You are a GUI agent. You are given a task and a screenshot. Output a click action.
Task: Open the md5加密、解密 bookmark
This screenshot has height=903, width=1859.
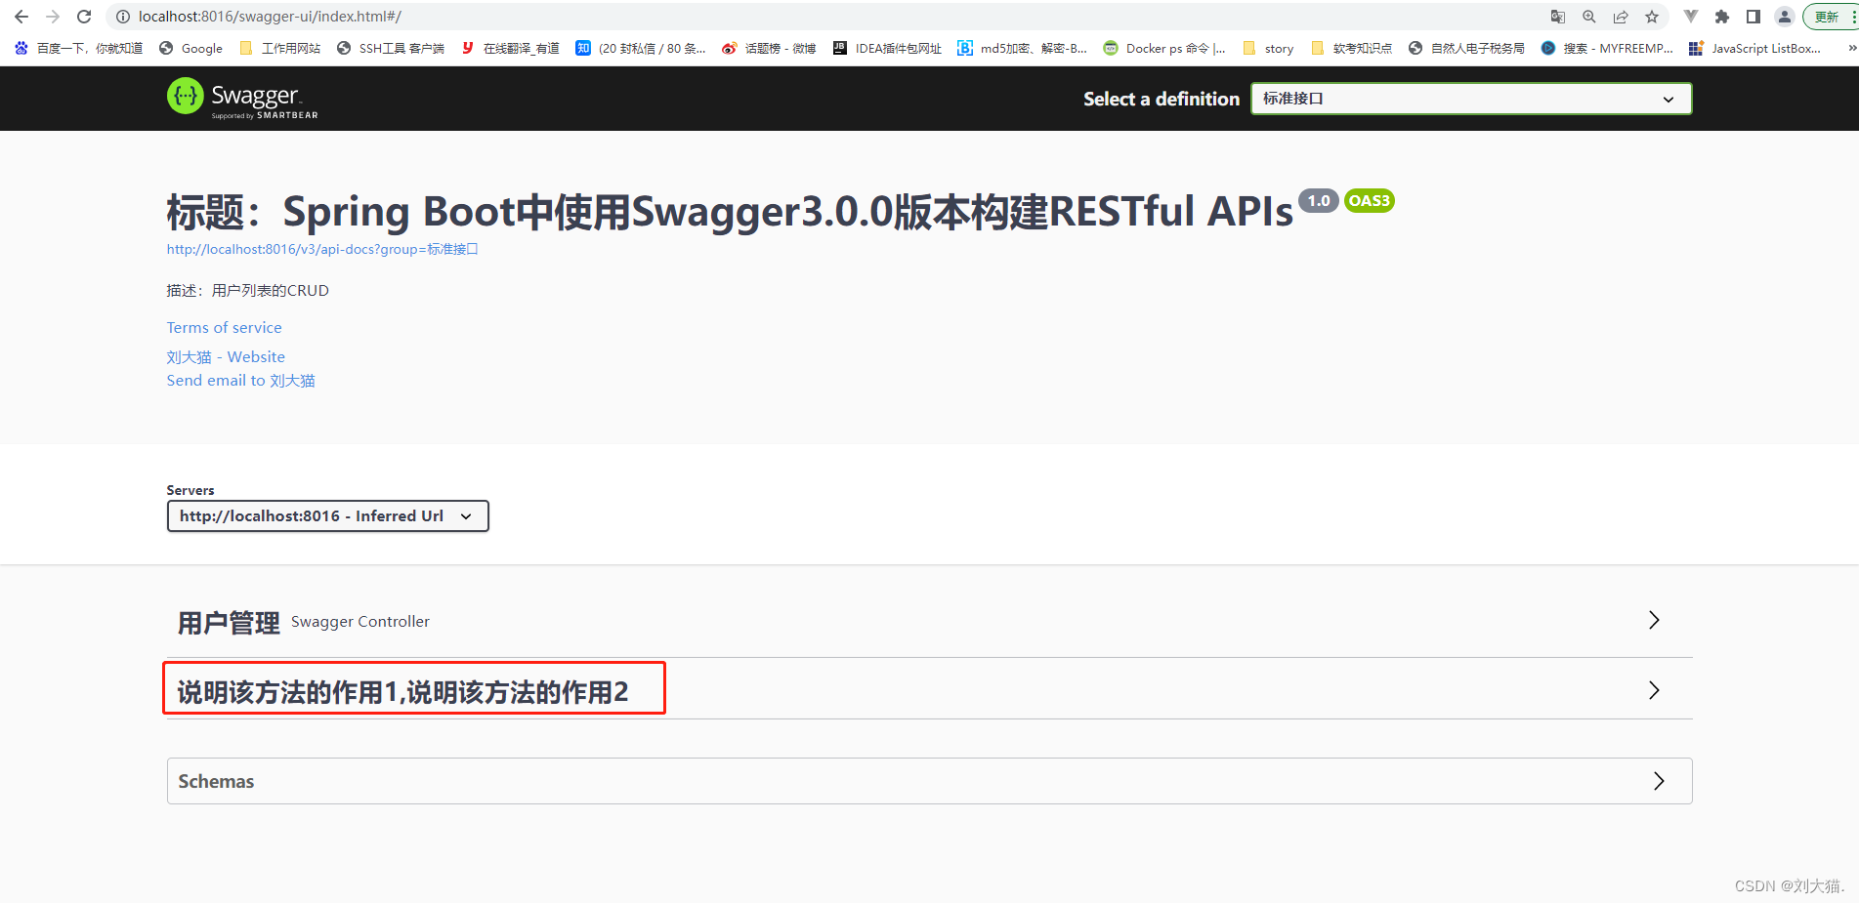pos(1022,48)
